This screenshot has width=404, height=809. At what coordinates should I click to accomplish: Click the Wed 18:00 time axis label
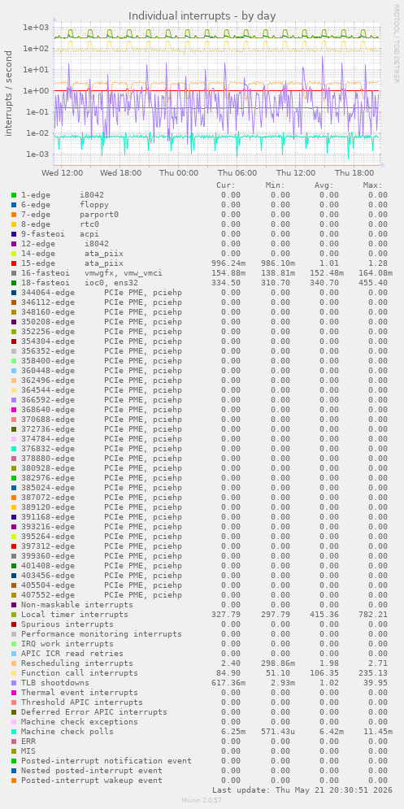[119, 173]
